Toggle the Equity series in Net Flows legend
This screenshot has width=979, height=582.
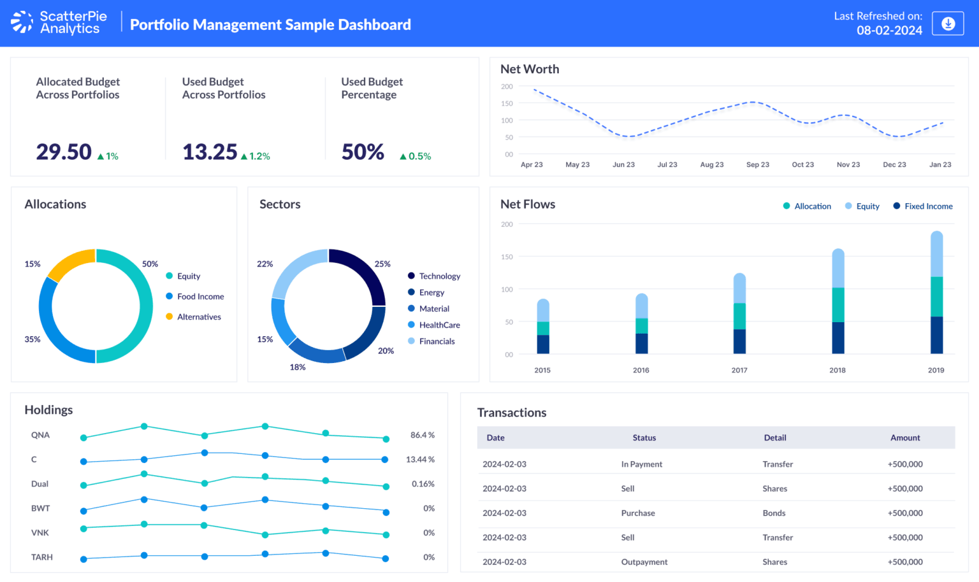point(847,206)
